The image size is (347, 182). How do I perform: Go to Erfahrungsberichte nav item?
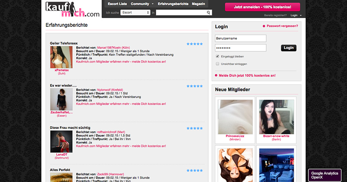[173, 4]
